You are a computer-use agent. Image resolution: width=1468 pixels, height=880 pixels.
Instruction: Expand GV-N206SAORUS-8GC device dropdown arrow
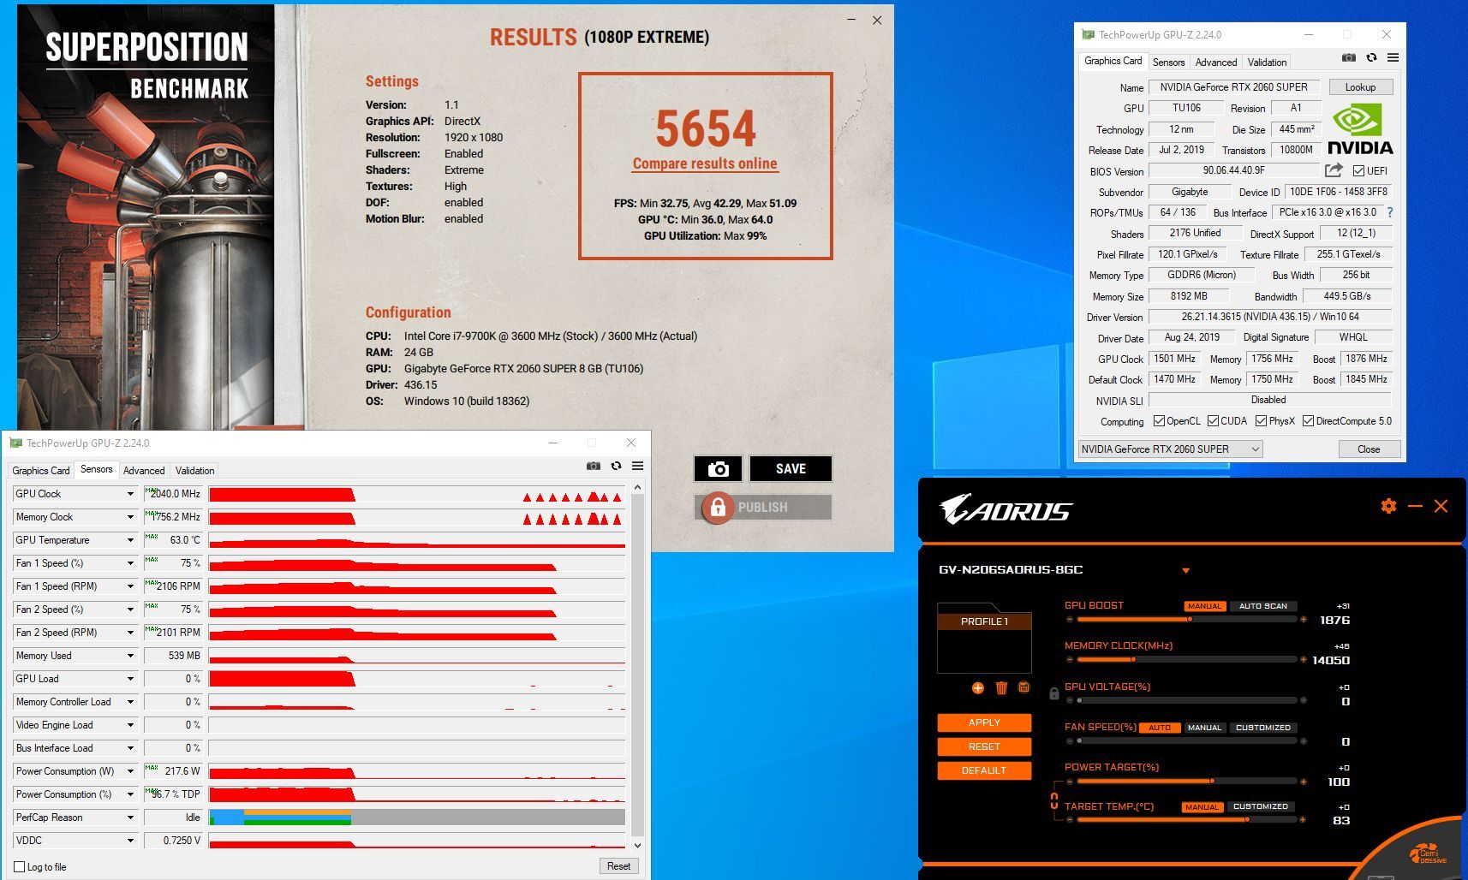(x=1185, y=570)
